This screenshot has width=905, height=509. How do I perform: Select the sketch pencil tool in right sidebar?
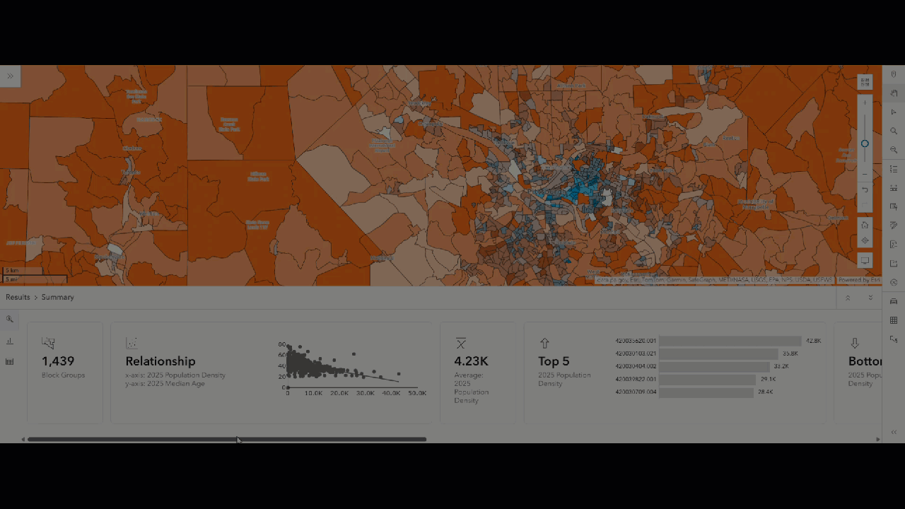click(893, 225)
